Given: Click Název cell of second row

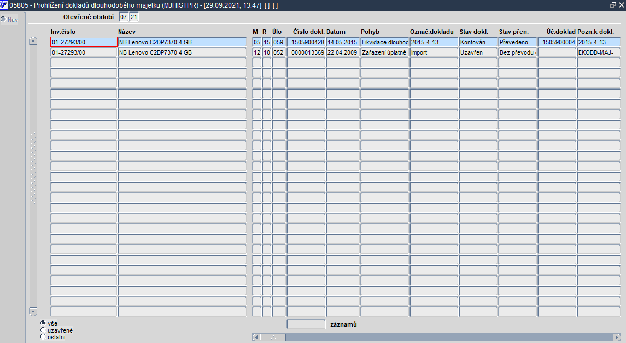Looking at the screenshot, I should coord(183,52).
